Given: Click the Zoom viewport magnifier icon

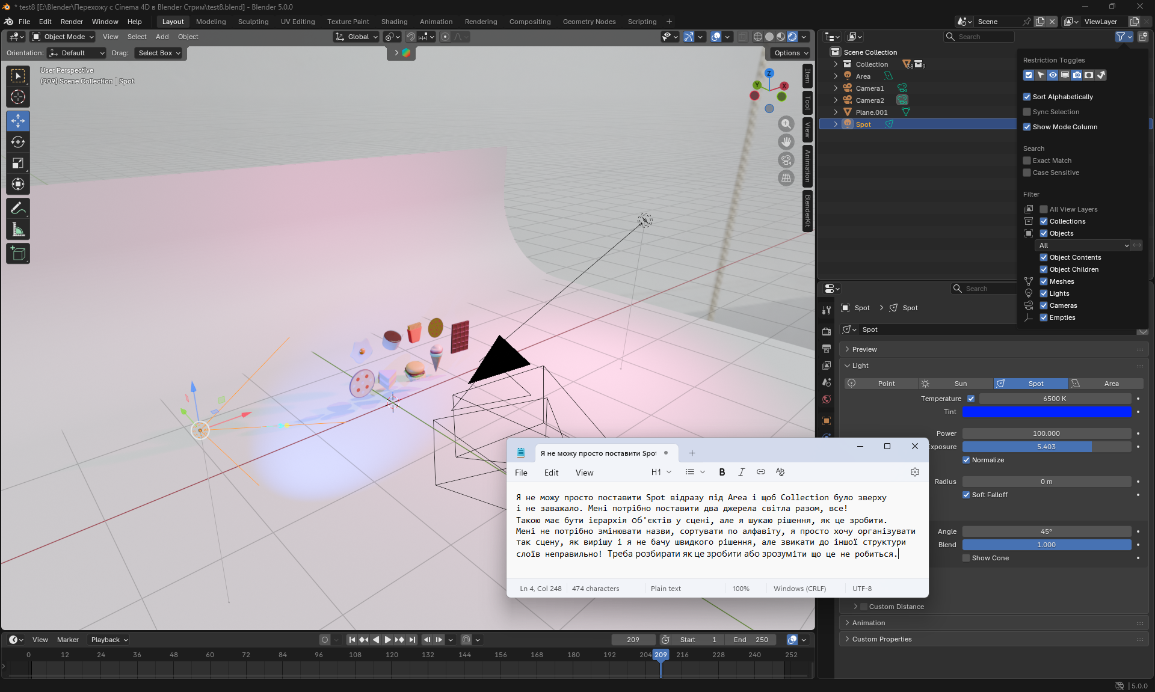Looking at the screenshot, I should click(786, 124).
